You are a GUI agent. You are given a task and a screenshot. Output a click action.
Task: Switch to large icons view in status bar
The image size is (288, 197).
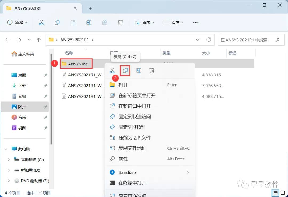pyautogui.click(x=283, y=193)
